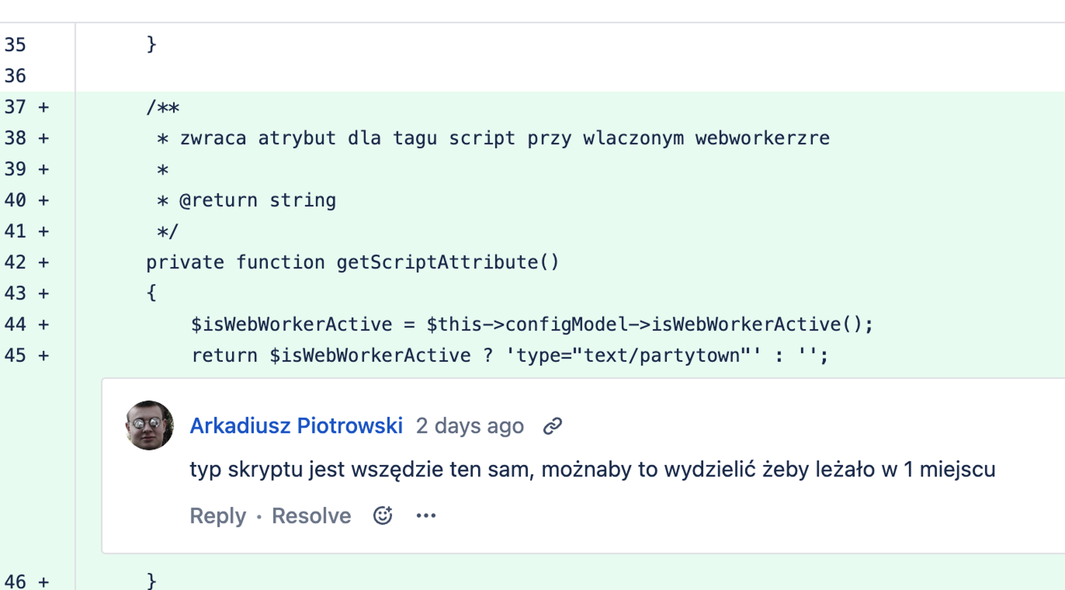The image size is (1065, 590).
Task: Reply to the comment
Action: pyautogui.click(x=217, y=516)
